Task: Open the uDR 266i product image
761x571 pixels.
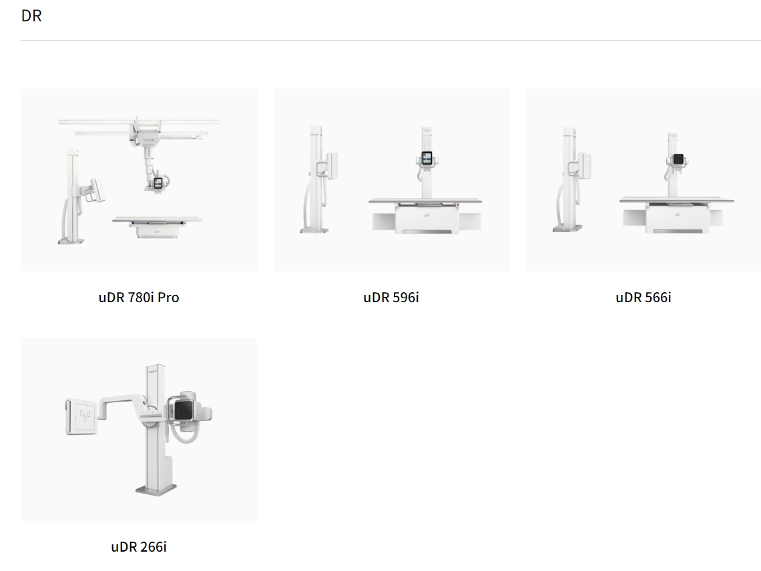Action: [139, 430]
